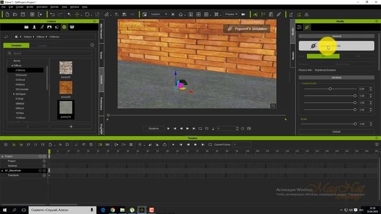Screen dimensions: 381x214
Task: Click the sun light icon in toolbar
Action: pyautogui.click(x=173, y=14)
